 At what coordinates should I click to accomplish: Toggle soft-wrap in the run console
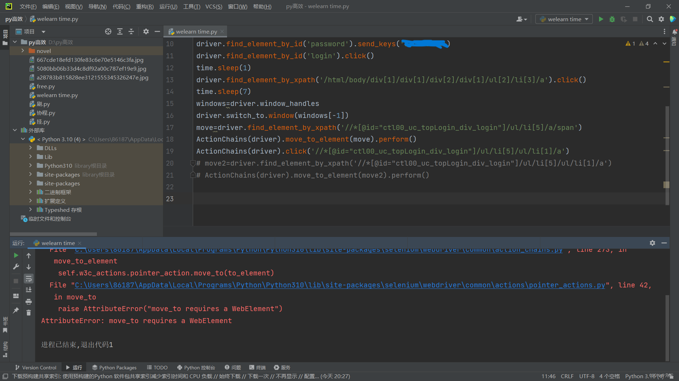pyautogui.click(x=29, y=279)
